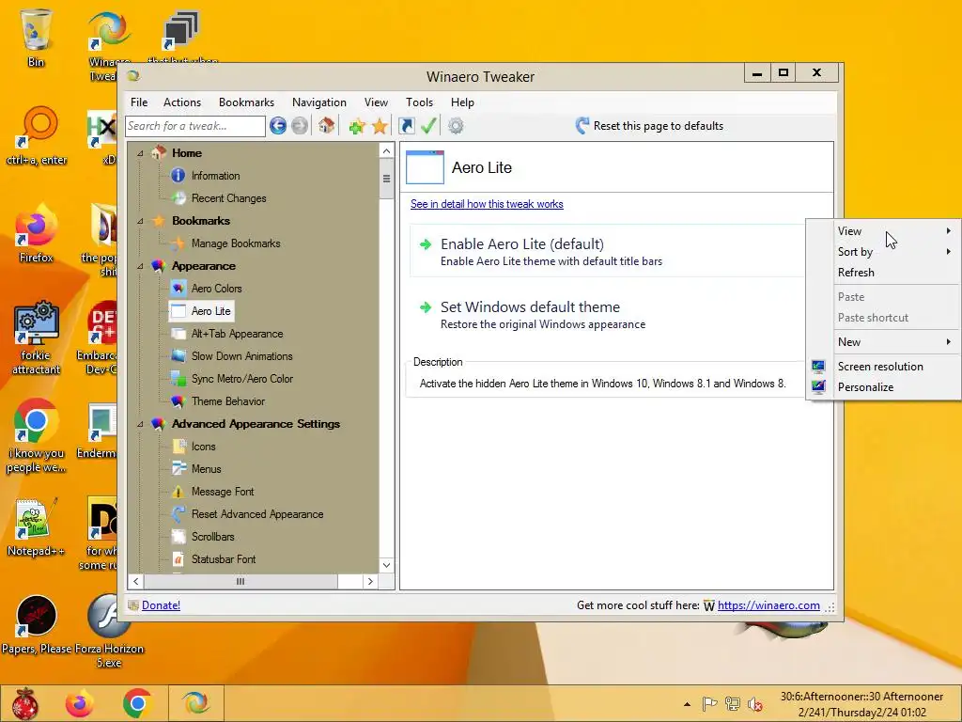Collapse Advanced Appearance Settings node

click(x=140, y=424)
